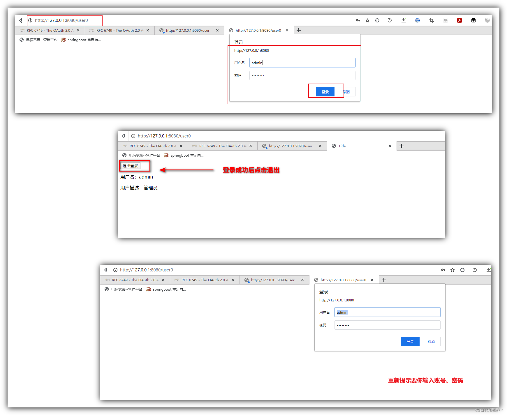Screen dimensions: 507x415
Task: Close the 9090/user tab in top browser
Action: pos(217,30)
